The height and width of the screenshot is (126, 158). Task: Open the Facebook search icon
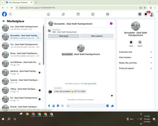tap(10, 14)
